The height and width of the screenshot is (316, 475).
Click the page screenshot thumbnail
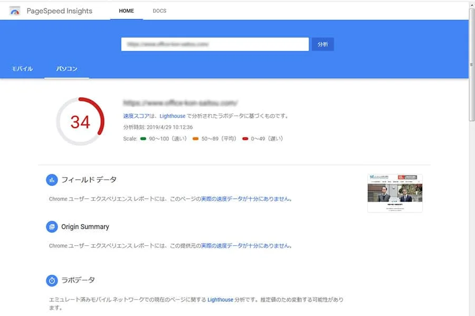click(x=395, y=193)
